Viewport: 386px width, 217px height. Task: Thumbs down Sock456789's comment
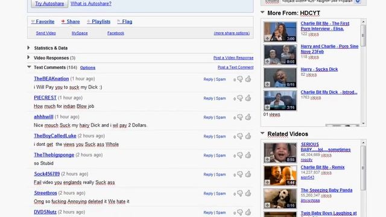tap(240, 174)
